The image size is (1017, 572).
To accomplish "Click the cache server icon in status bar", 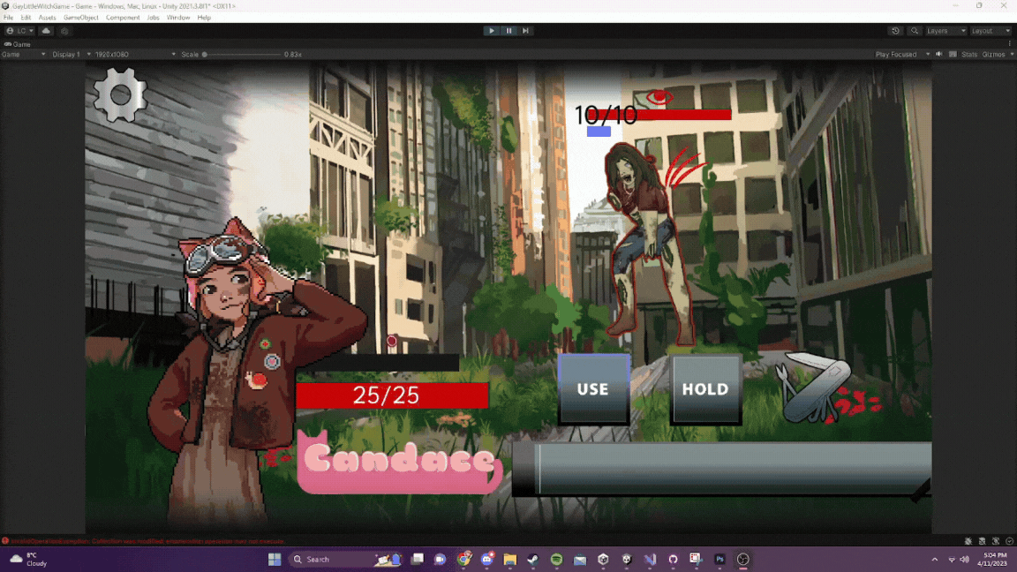I will click(x=982, y=541).
